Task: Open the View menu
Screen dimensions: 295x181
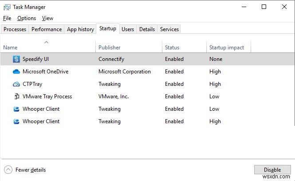Action: click(47, 18)
